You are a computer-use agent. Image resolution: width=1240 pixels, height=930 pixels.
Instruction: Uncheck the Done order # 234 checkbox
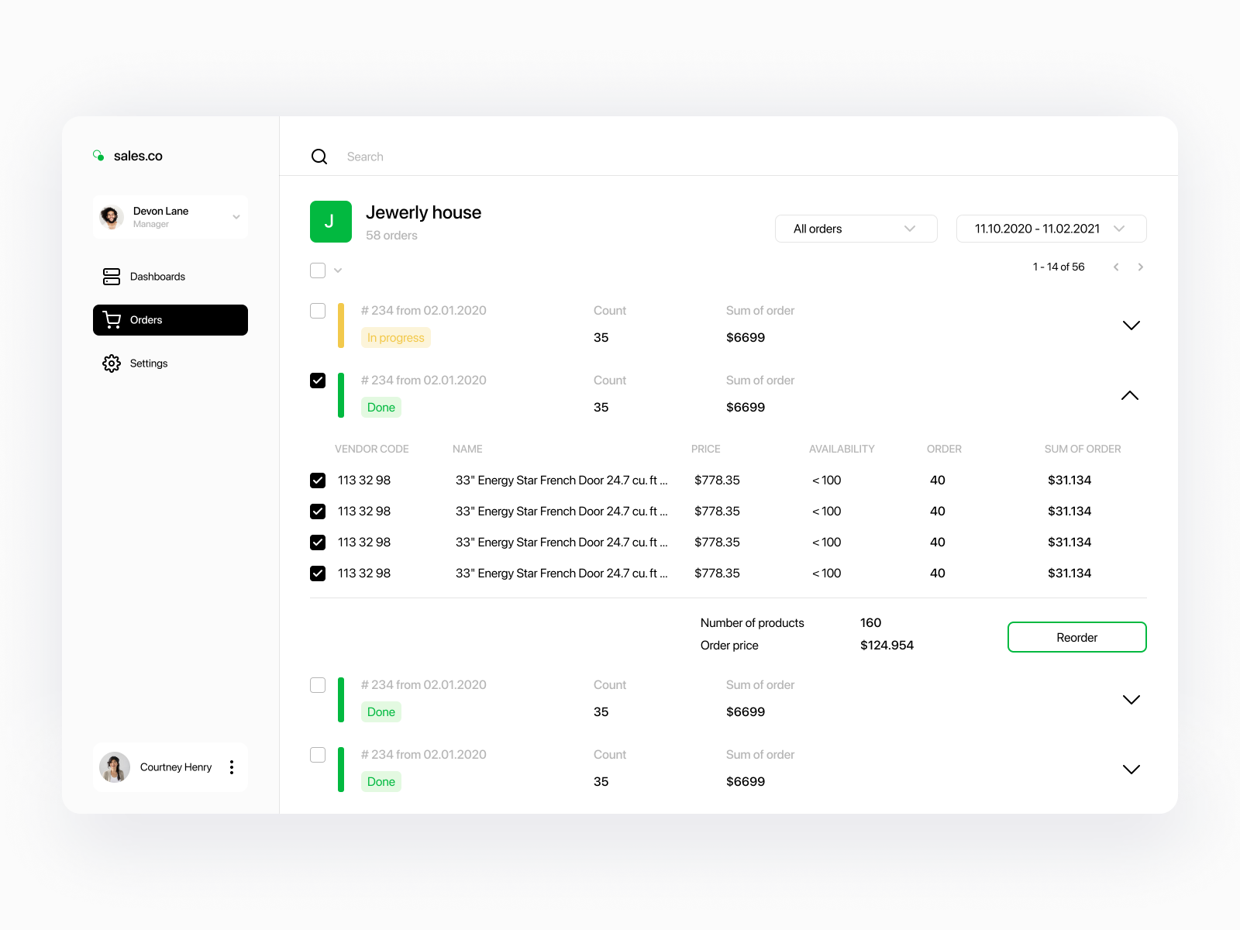click(x=318, y=381)
